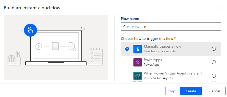
Task: Open info for Manually trigger a flow
Action: (x=214, y=49)
